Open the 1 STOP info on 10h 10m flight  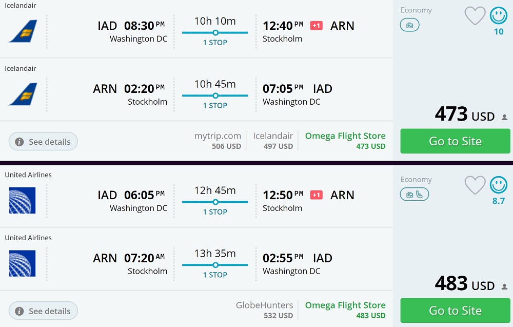pyautogui.click(x=215, y=43)
